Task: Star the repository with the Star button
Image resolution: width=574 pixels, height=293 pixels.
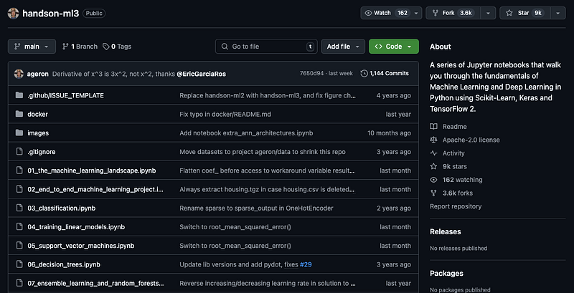Action: pyautogui.click(x=525, y=13)
